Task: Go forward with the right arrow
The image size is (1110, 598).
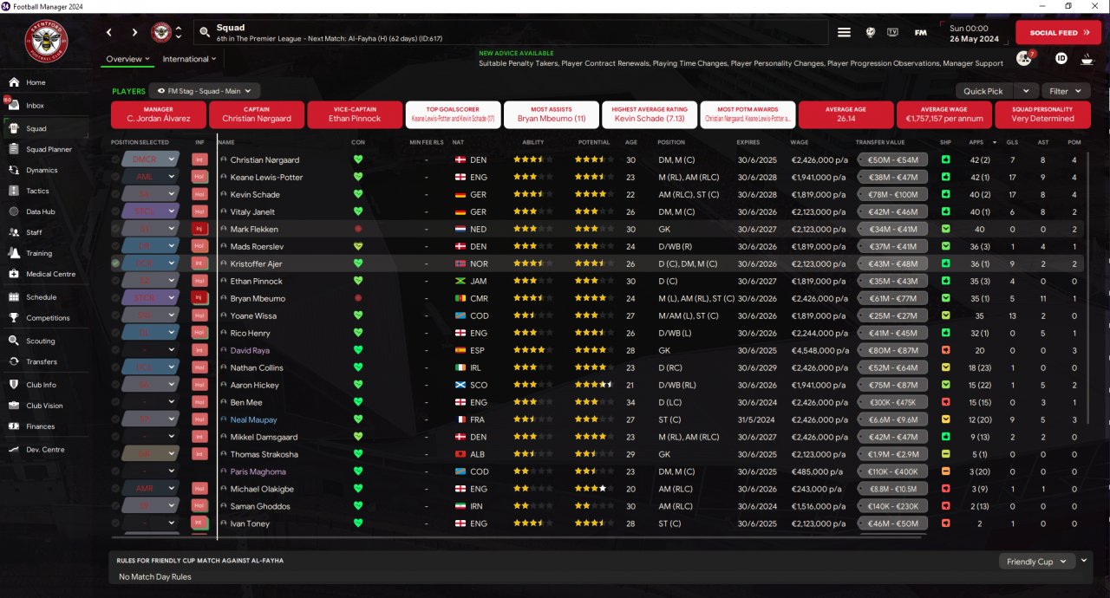Action: [x=134, y=33]
